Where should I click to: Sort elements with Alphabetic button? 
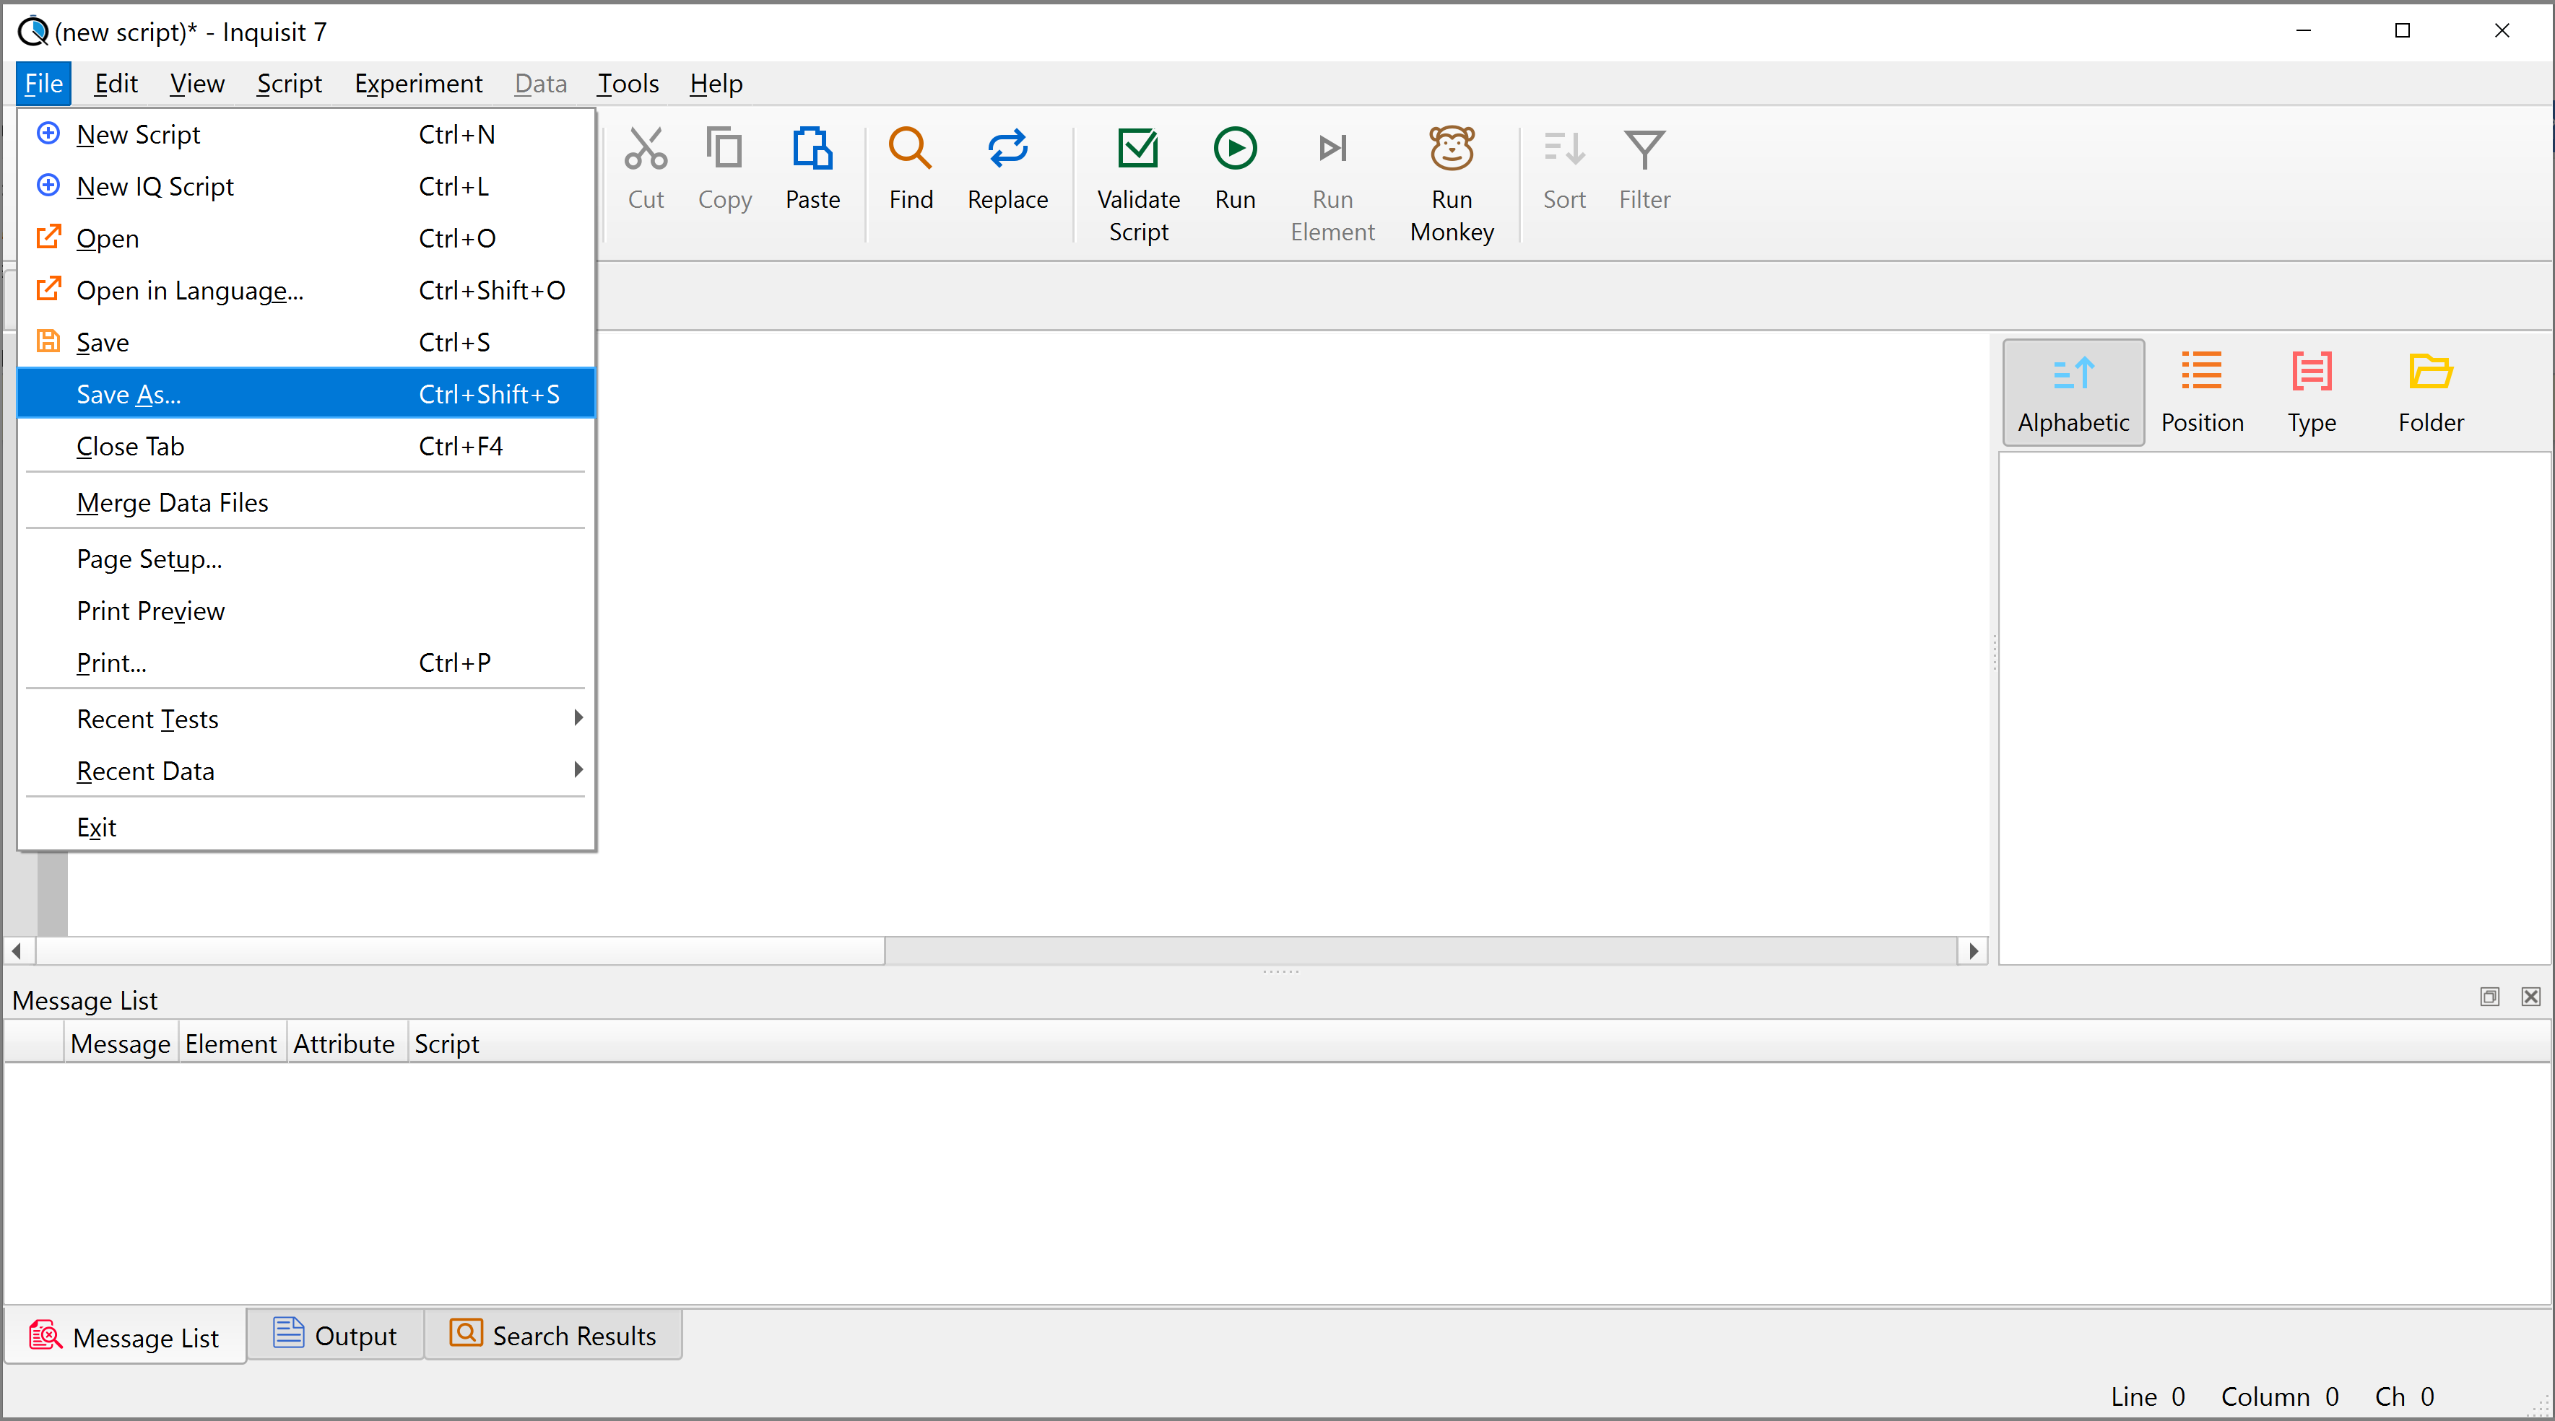pos(2073,393)
